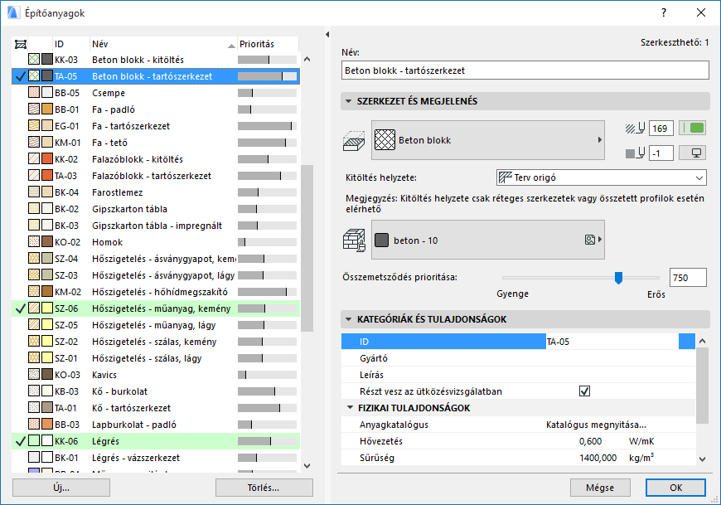Sort list by Prioritás column header
Viewport: 721px width, 505px height.
[x=268, y=44]
